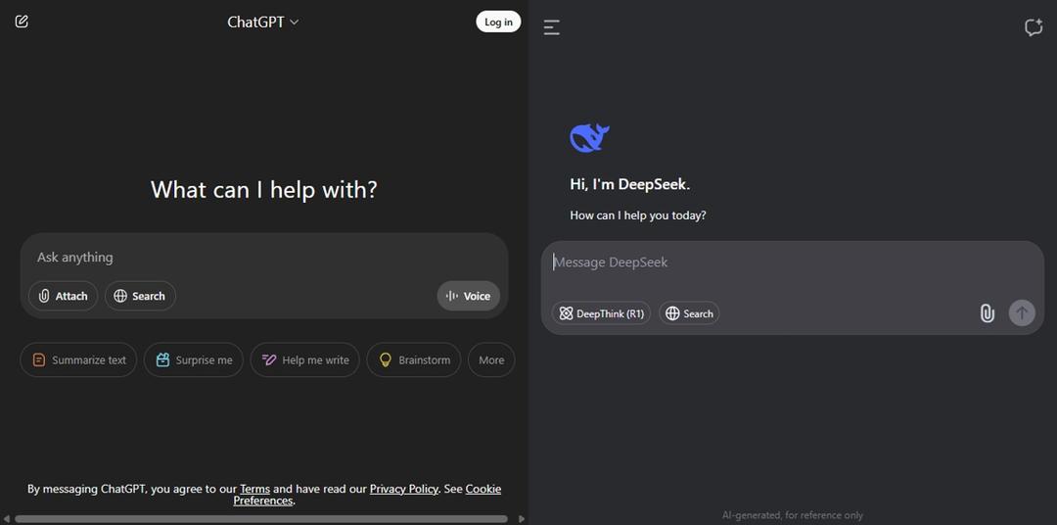Click the Attach button in ChatGPT
Screen dimensions: 1057x525
coord(63,296)
